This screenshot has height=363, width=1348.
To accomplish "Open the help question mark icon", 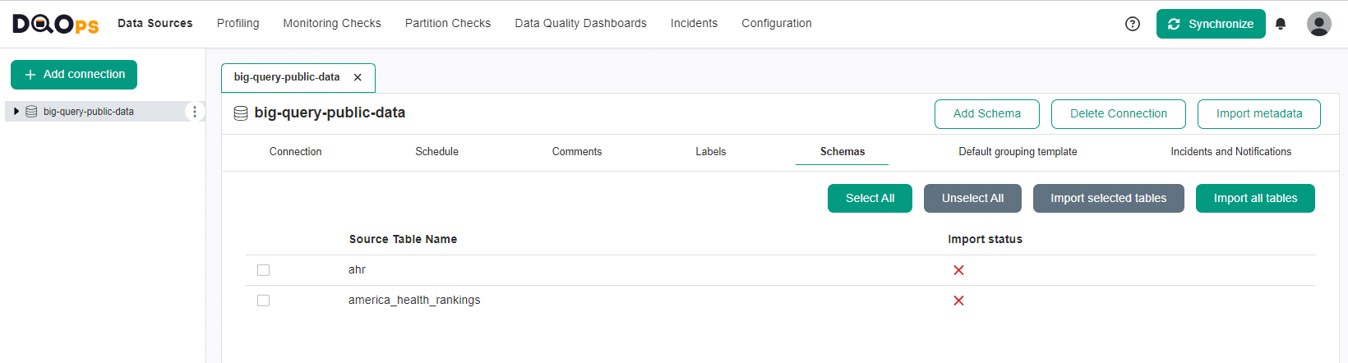I will click(x=1133, y=24).
